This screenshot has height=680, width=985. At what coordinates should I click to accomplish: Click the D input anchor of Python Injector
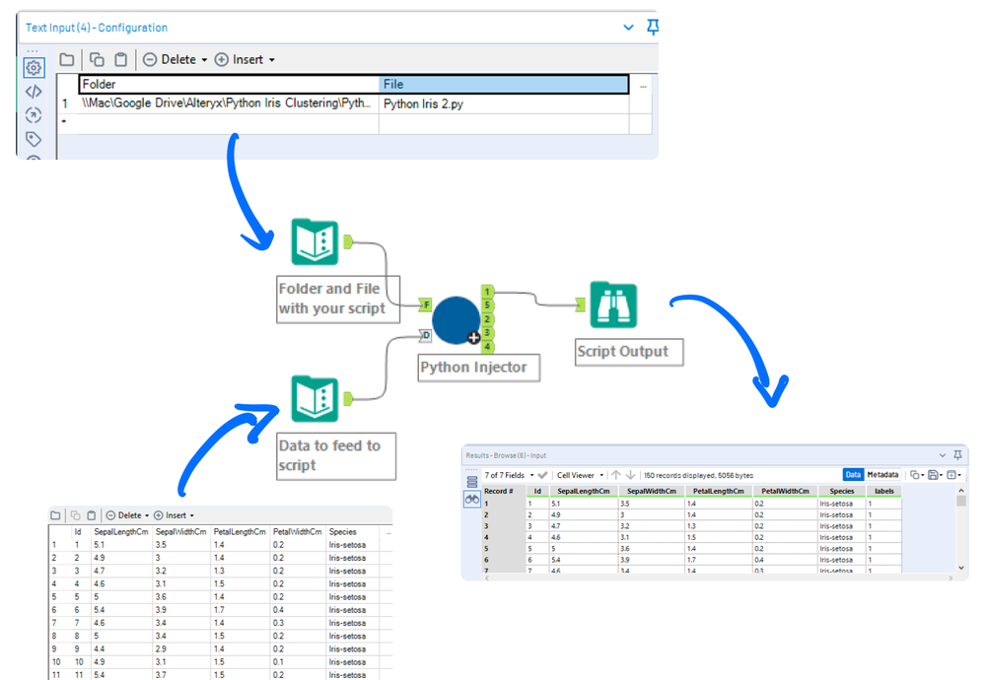pyautogui.click(x=425, y=336)
